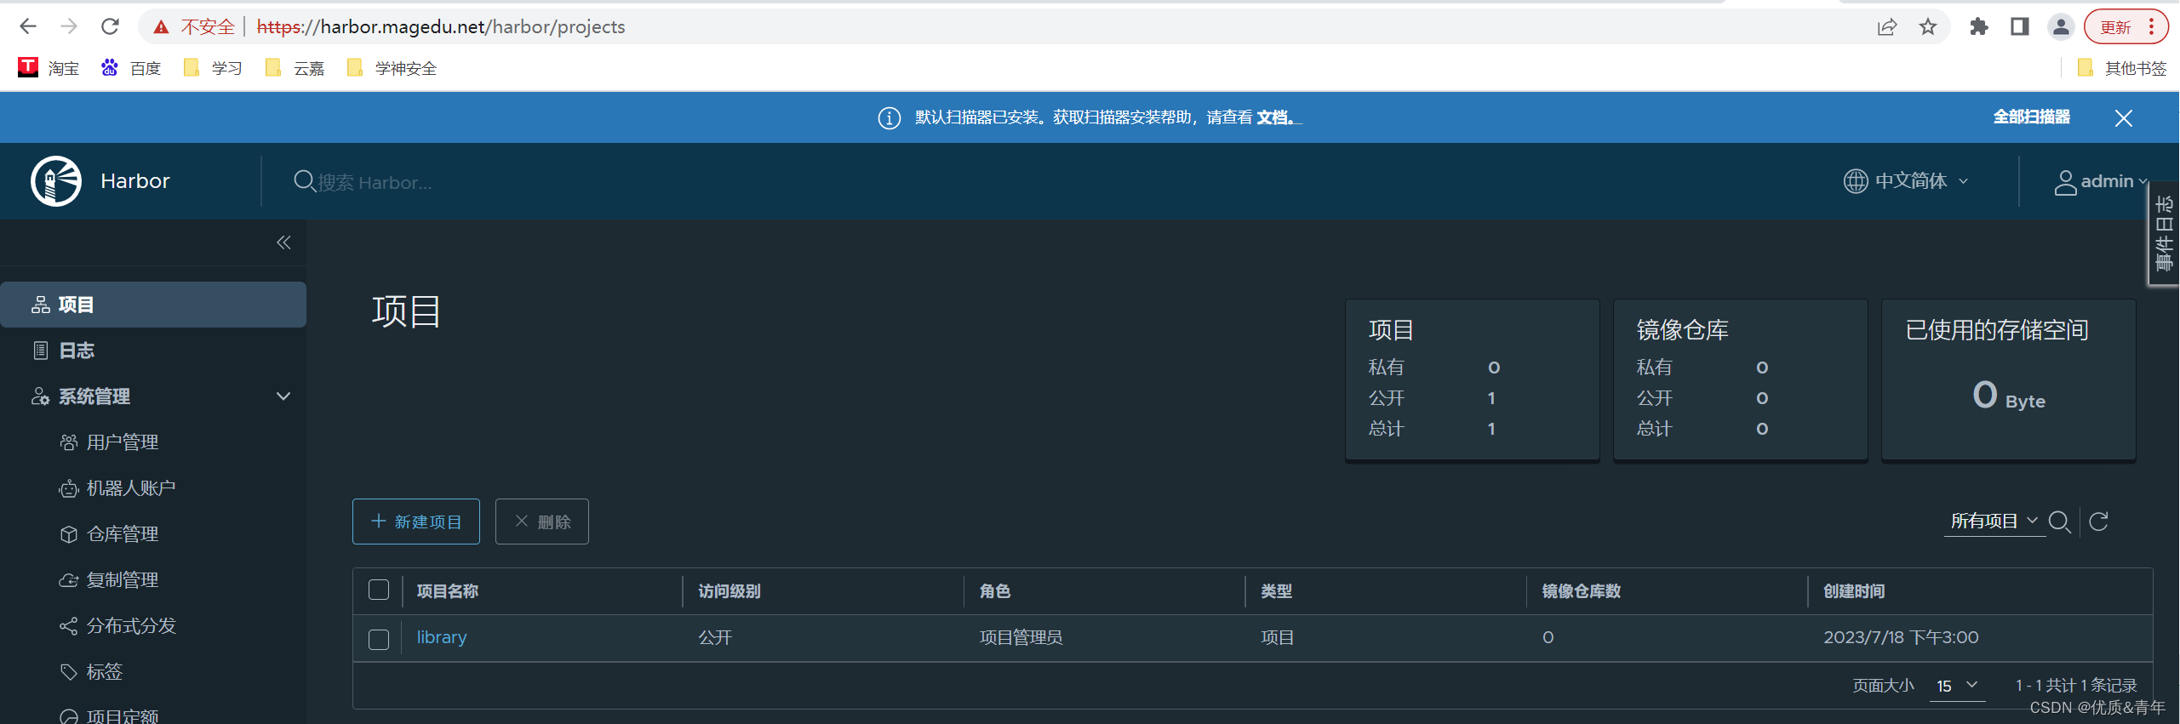Open the 事件日志 side tab
The height and width of the screenshot is (724, 2180).
click(x=2165, y=234)
